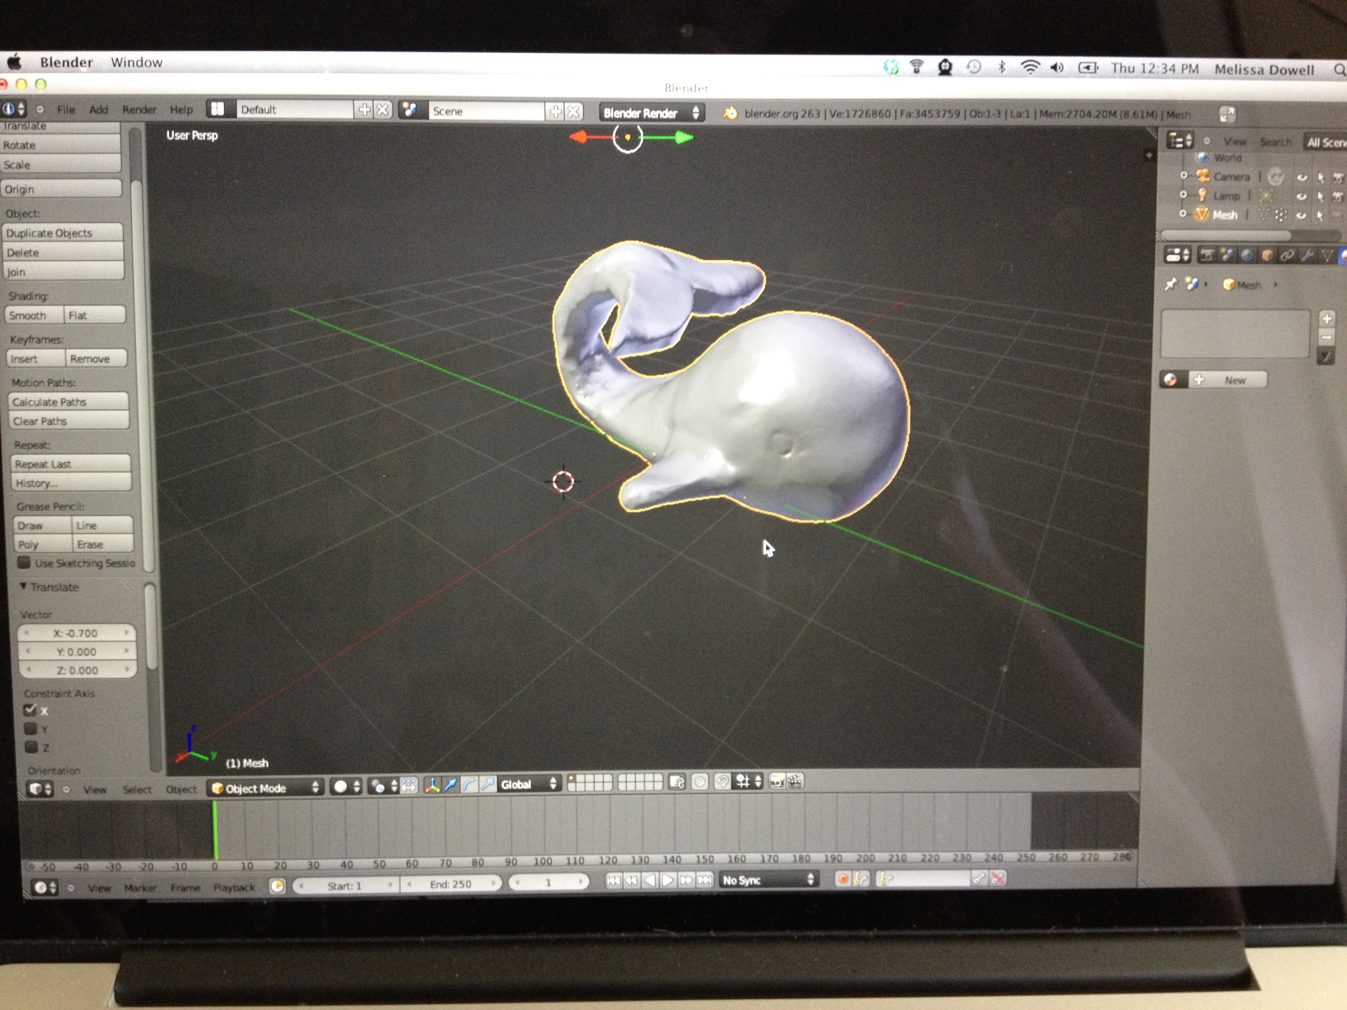This screenshot has width=1347, height=1010.
Task: Toggle automatic keyframe record button in timeline
Action: [x=844, y=878]
